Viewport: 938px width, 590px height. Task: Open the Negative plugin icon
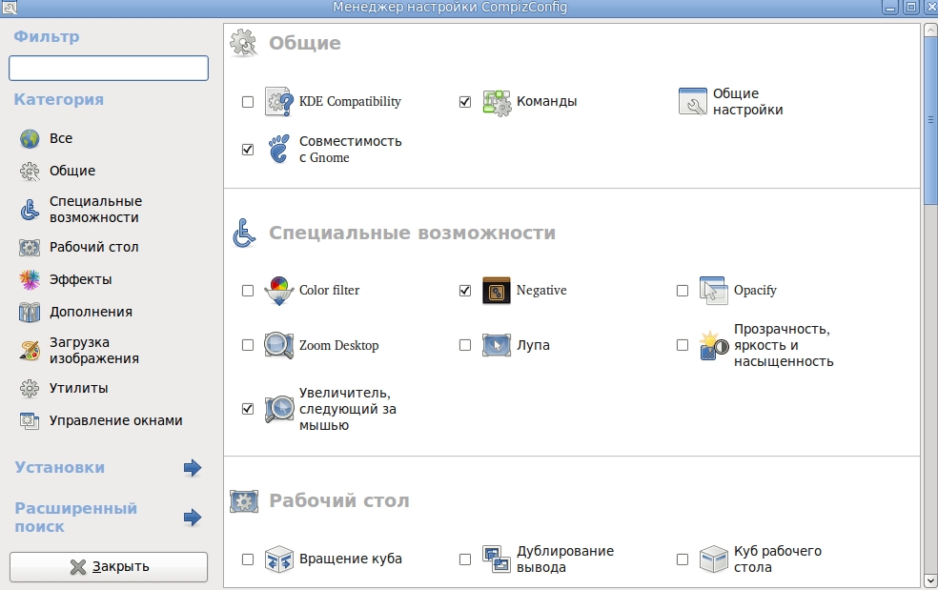497,291
